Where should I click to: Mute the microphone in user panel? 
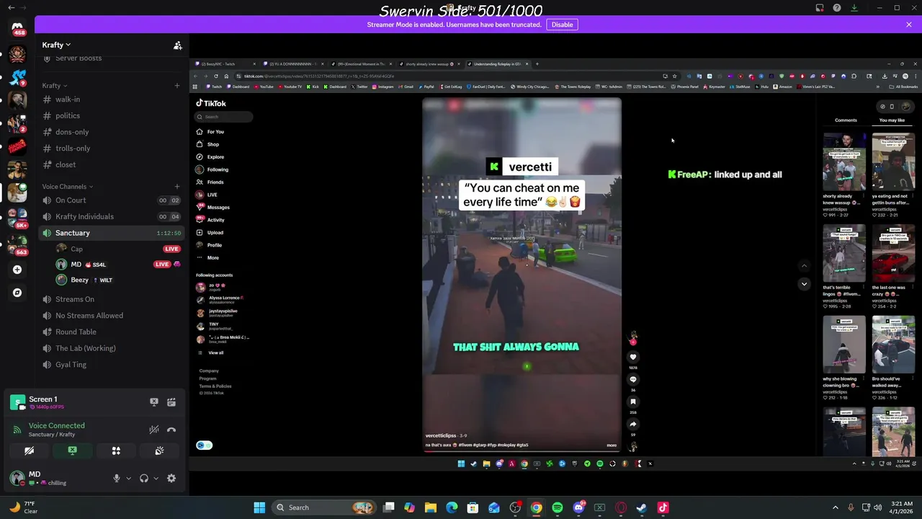coord(116,478)
